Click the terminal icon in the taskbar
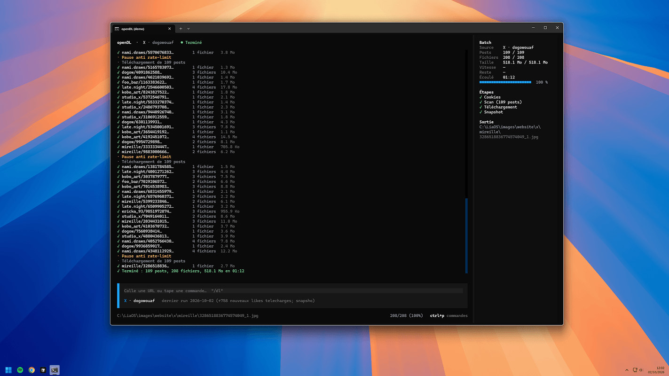 [x=55, y=370]
